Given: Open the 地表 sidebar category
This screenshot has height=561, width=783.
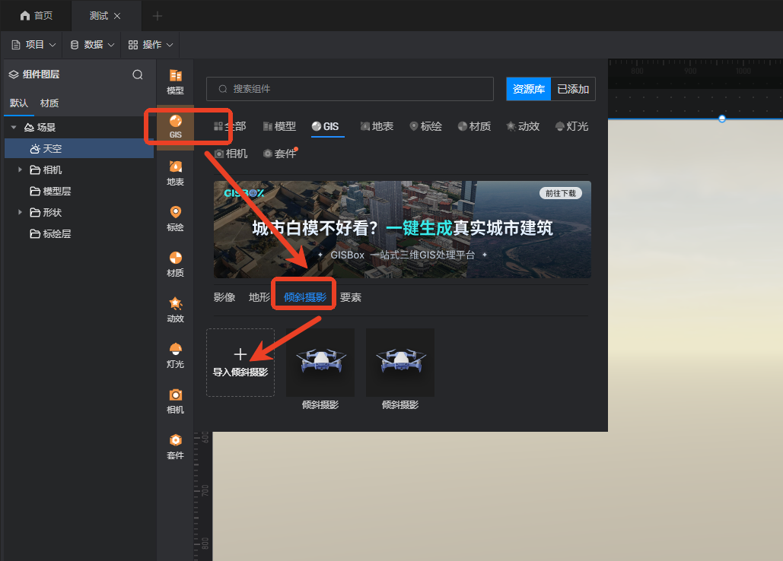Looking at the screenshot, I should click(x=175, y=173).
